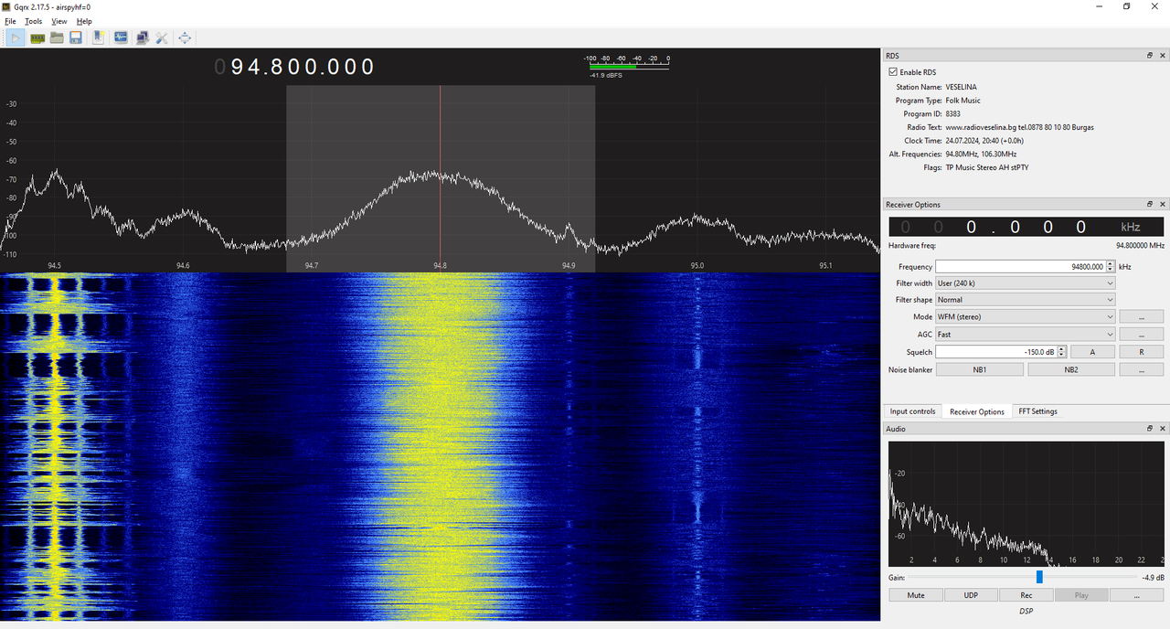1170x629 pixels.
Task: Click the receiver offset kHz digit display
Action: (x=1026, y=227)
